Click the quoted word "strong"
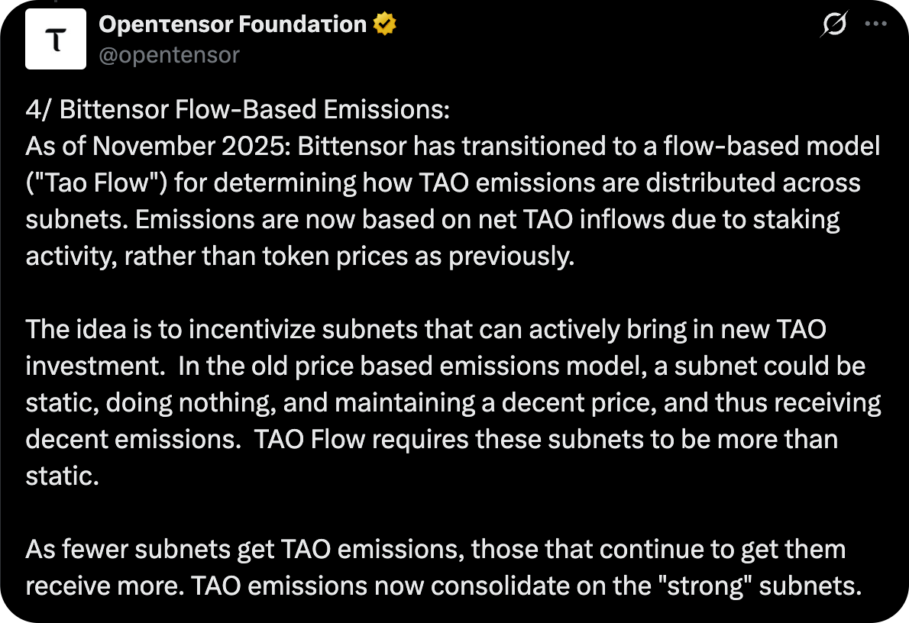 pyautogui.click(x=711, y=586)
